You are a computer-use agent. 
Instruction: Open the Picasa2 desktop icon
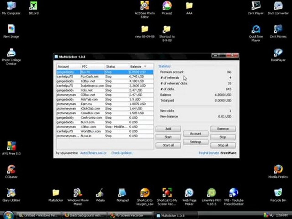tap(167, 8)
